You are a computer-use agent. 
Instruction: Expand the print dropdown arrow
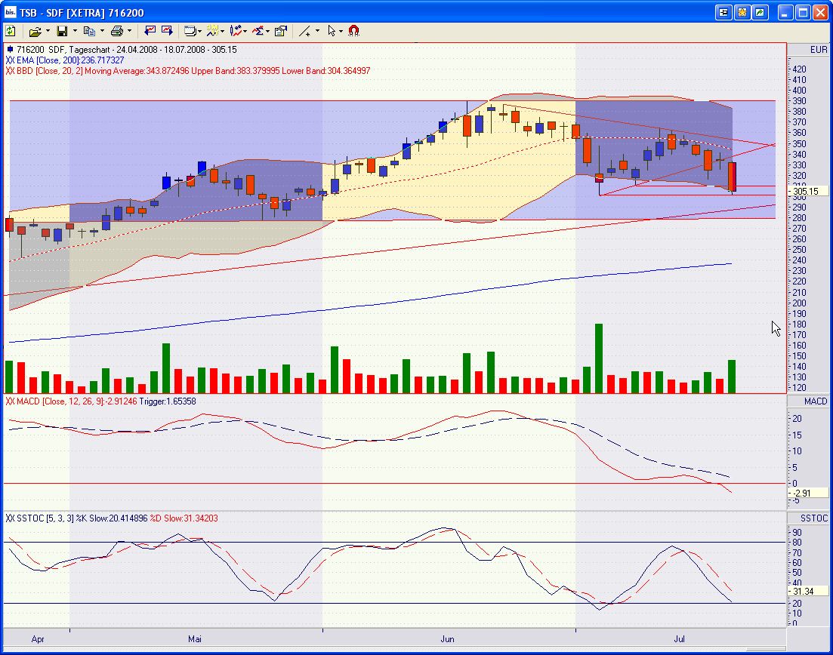129,31
